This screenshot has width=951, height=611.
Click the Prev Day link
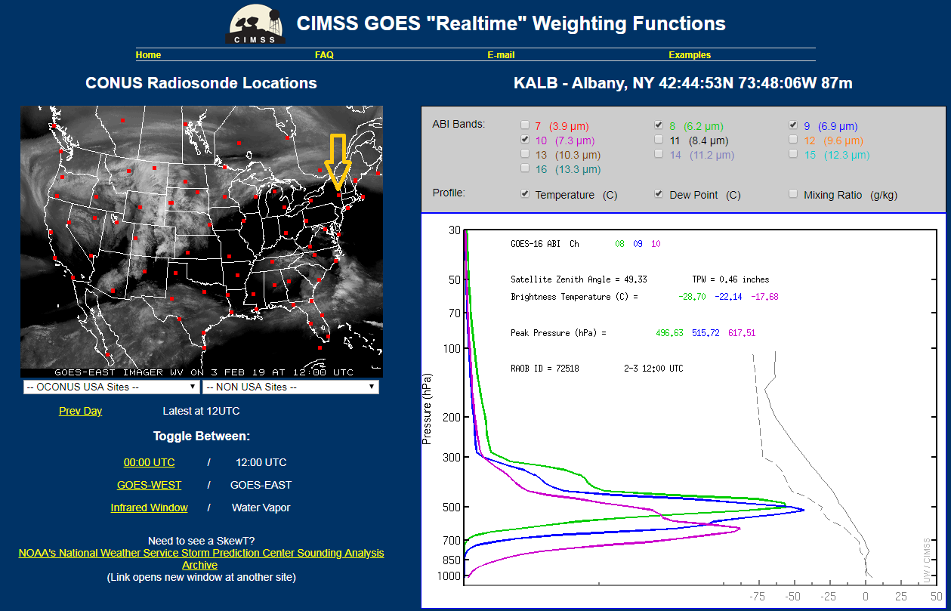click(x=80, y=411)
